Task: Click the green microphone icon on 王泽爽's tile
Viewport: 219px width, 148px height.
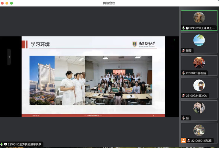Action: 183,28
